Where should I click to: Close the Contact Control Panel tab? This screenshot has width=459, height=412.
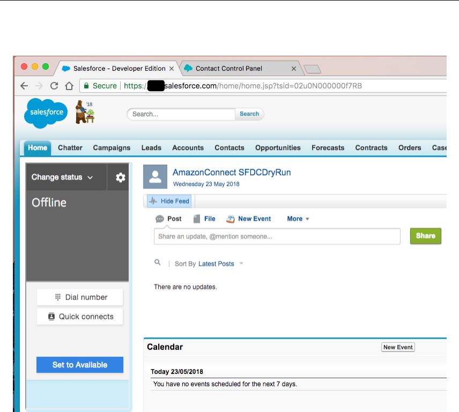pyautogui.click(x=294, y=69)
